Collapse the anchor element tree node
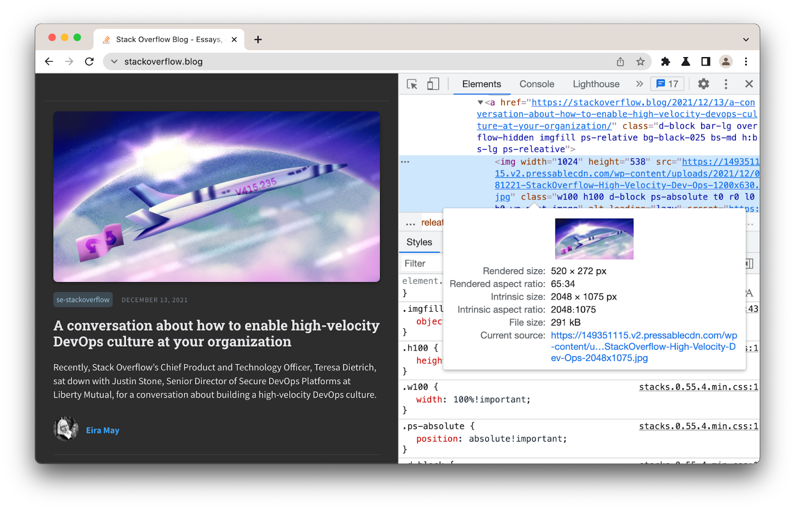The height and width of the screenshot is (510, 795). 480,102
